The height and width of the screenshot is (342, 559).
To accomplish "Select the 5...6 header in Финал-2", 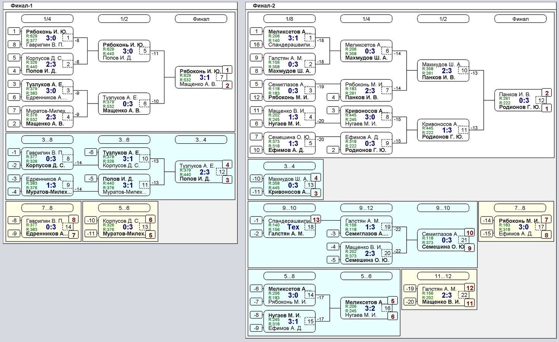I will 366,276.
